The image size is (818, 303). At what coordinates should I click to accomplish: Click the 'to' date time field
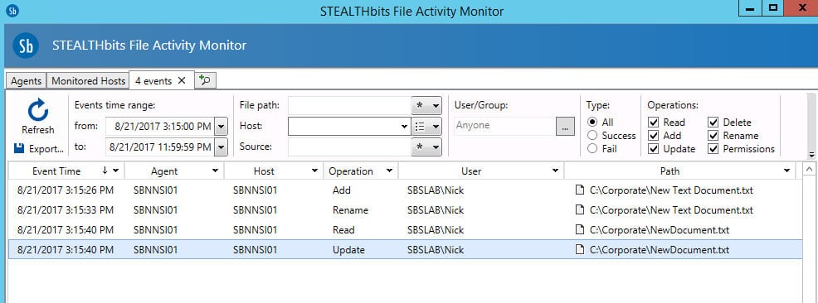pyautogui.click(x=160, y=147)
